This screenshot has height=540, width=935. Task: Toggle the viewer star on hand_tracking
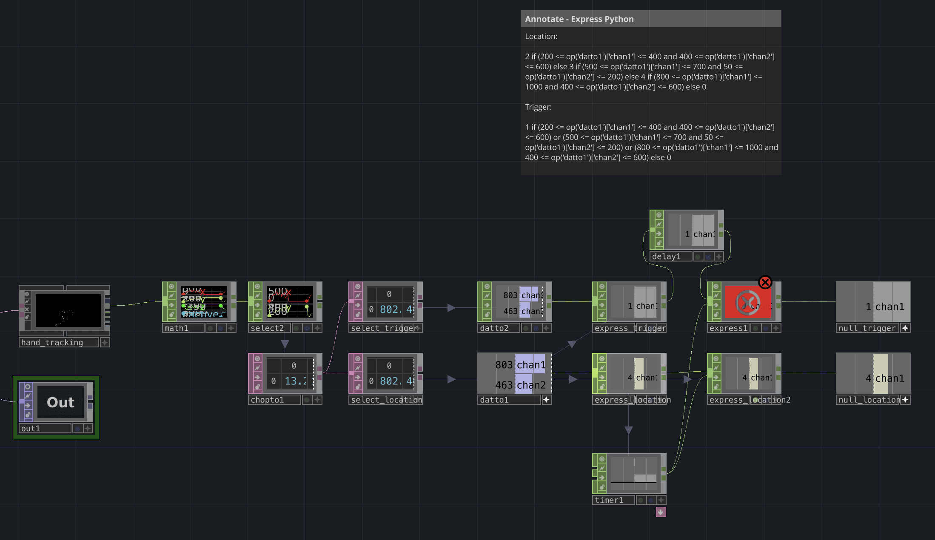point(105,342)
